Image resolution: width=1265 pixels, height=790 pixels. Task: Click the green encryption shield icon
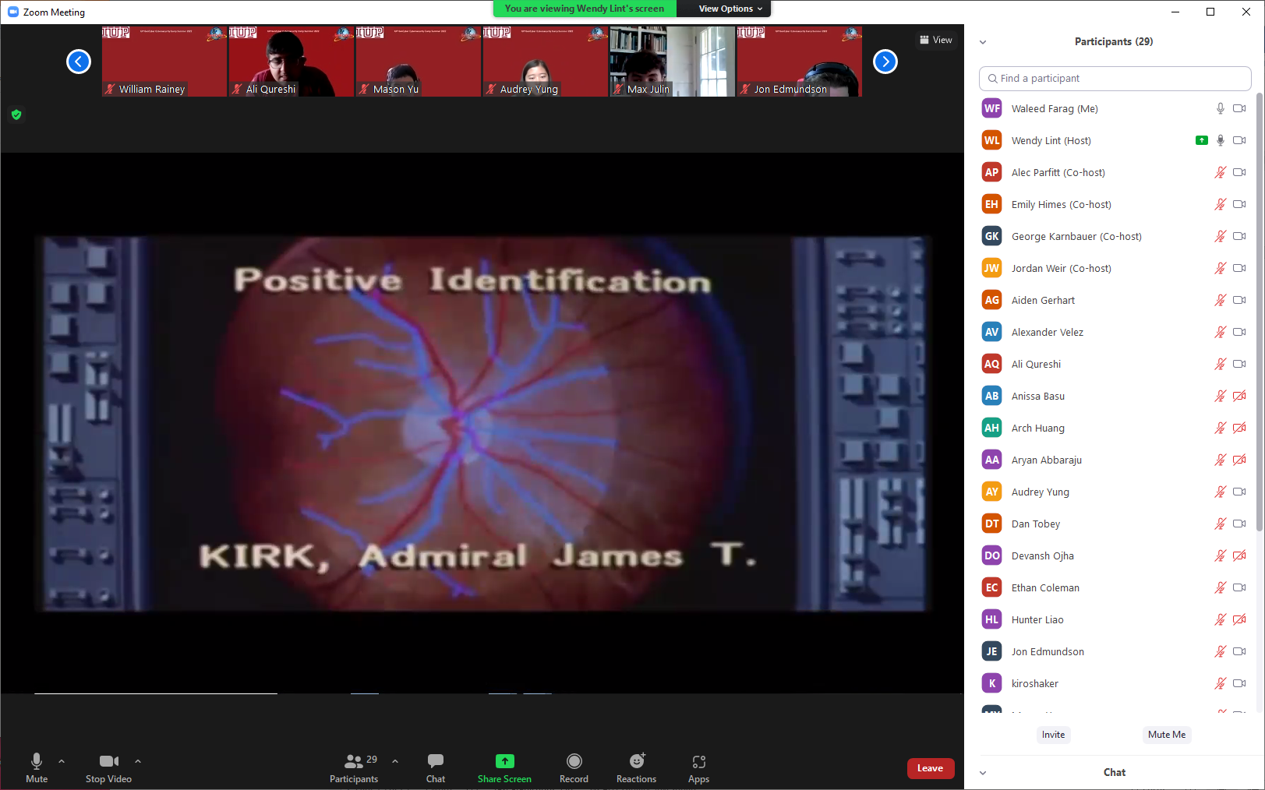pos(16,115)
